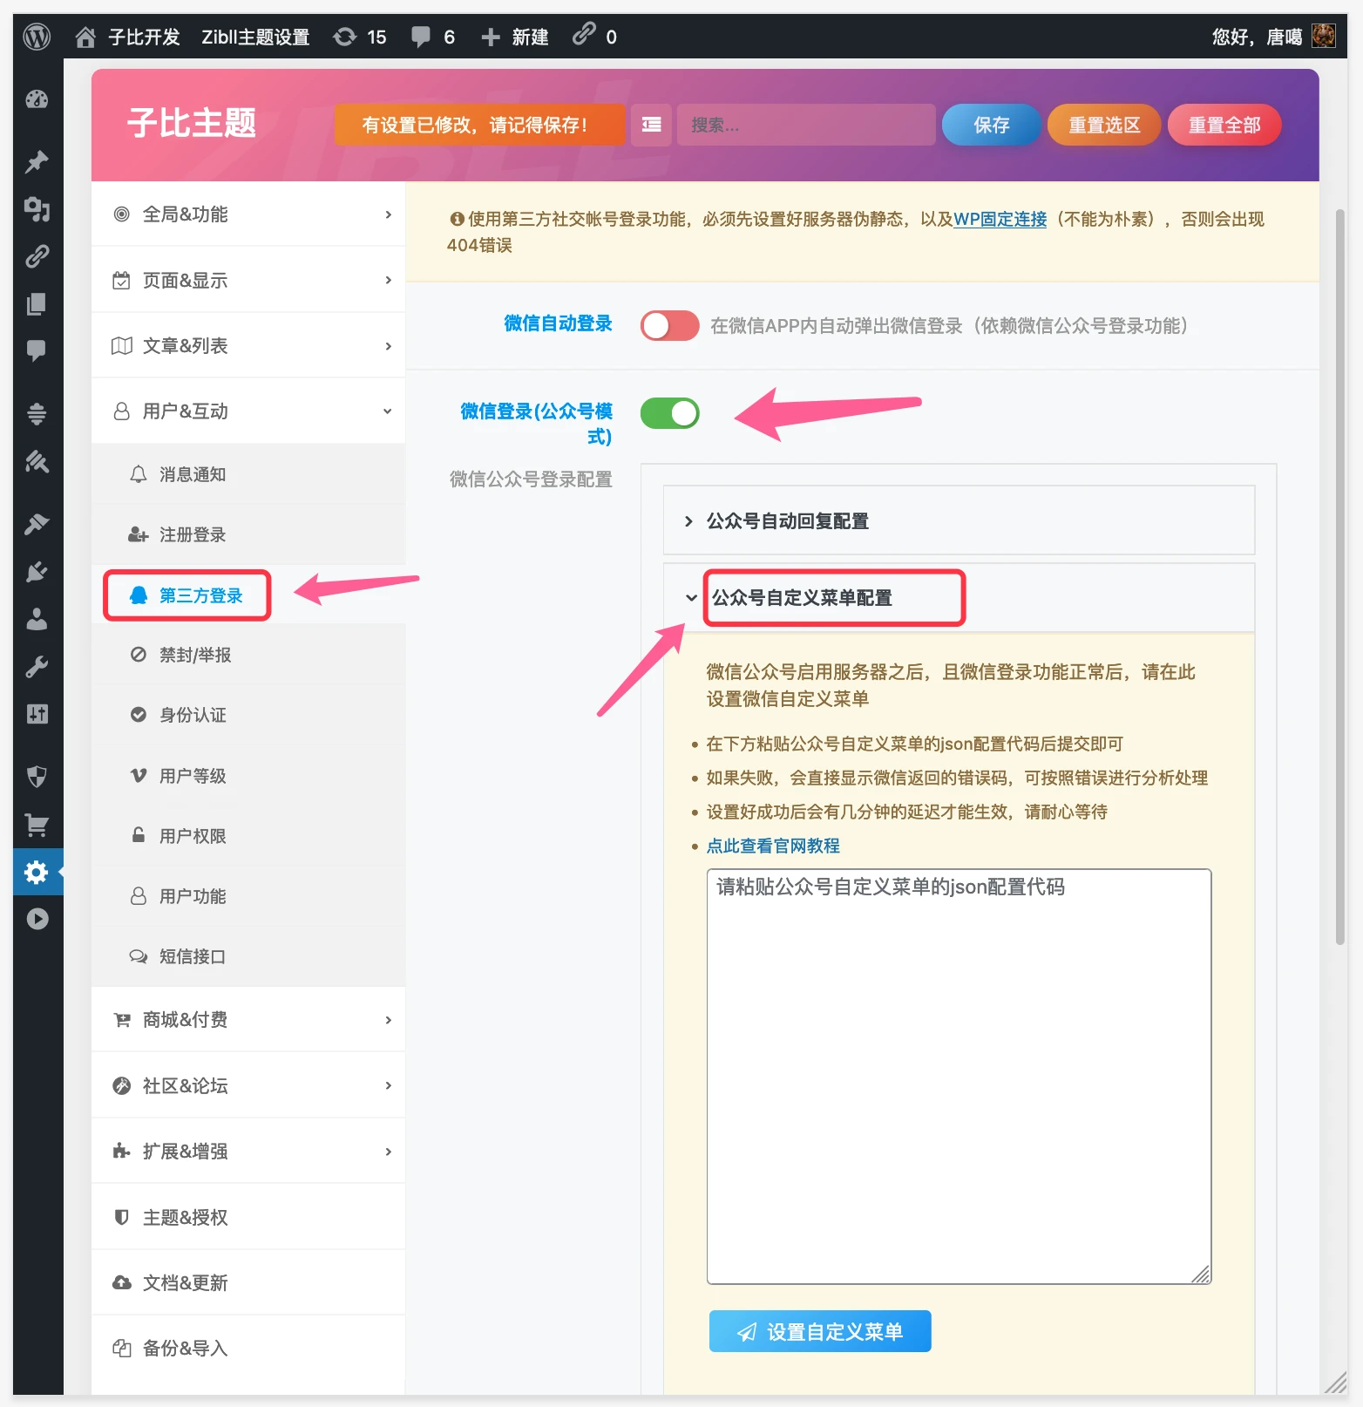The width and height of the screenshot is (1363, 1407).
Task: Open Pages icon in admin sidebar
Action: point(37,303)
